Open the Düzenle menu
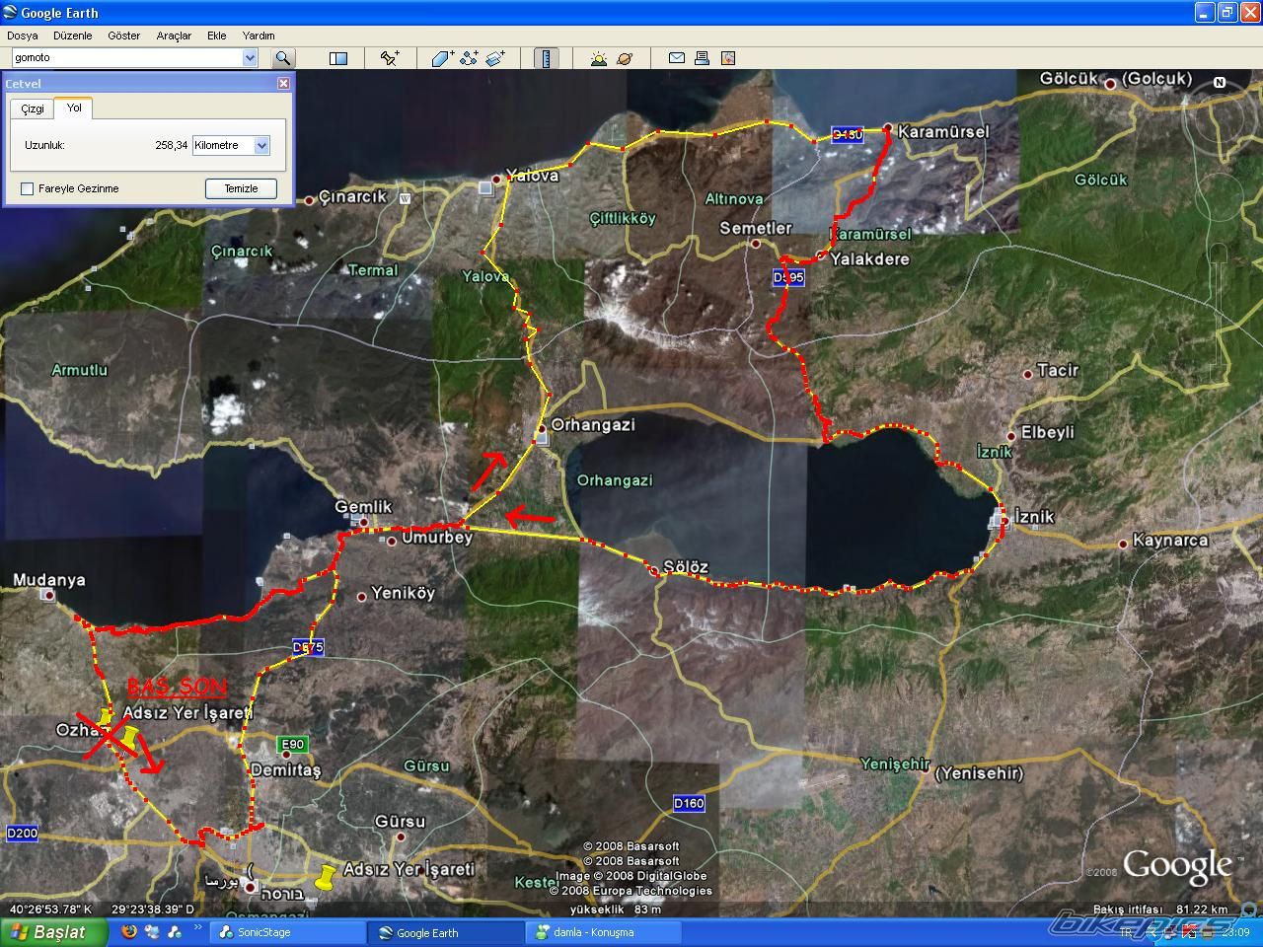The height and width of the screenshot is (947, 1263). click(x=73, y=36)
